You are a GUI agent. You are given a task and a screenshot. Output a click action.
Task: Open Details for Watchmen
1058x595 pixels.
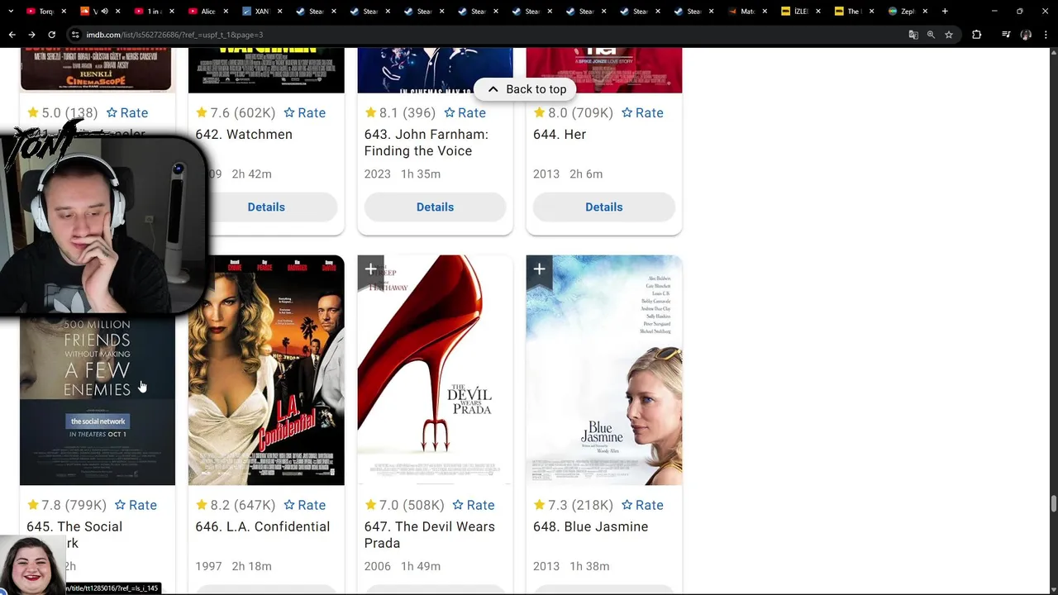click(266, 207)
